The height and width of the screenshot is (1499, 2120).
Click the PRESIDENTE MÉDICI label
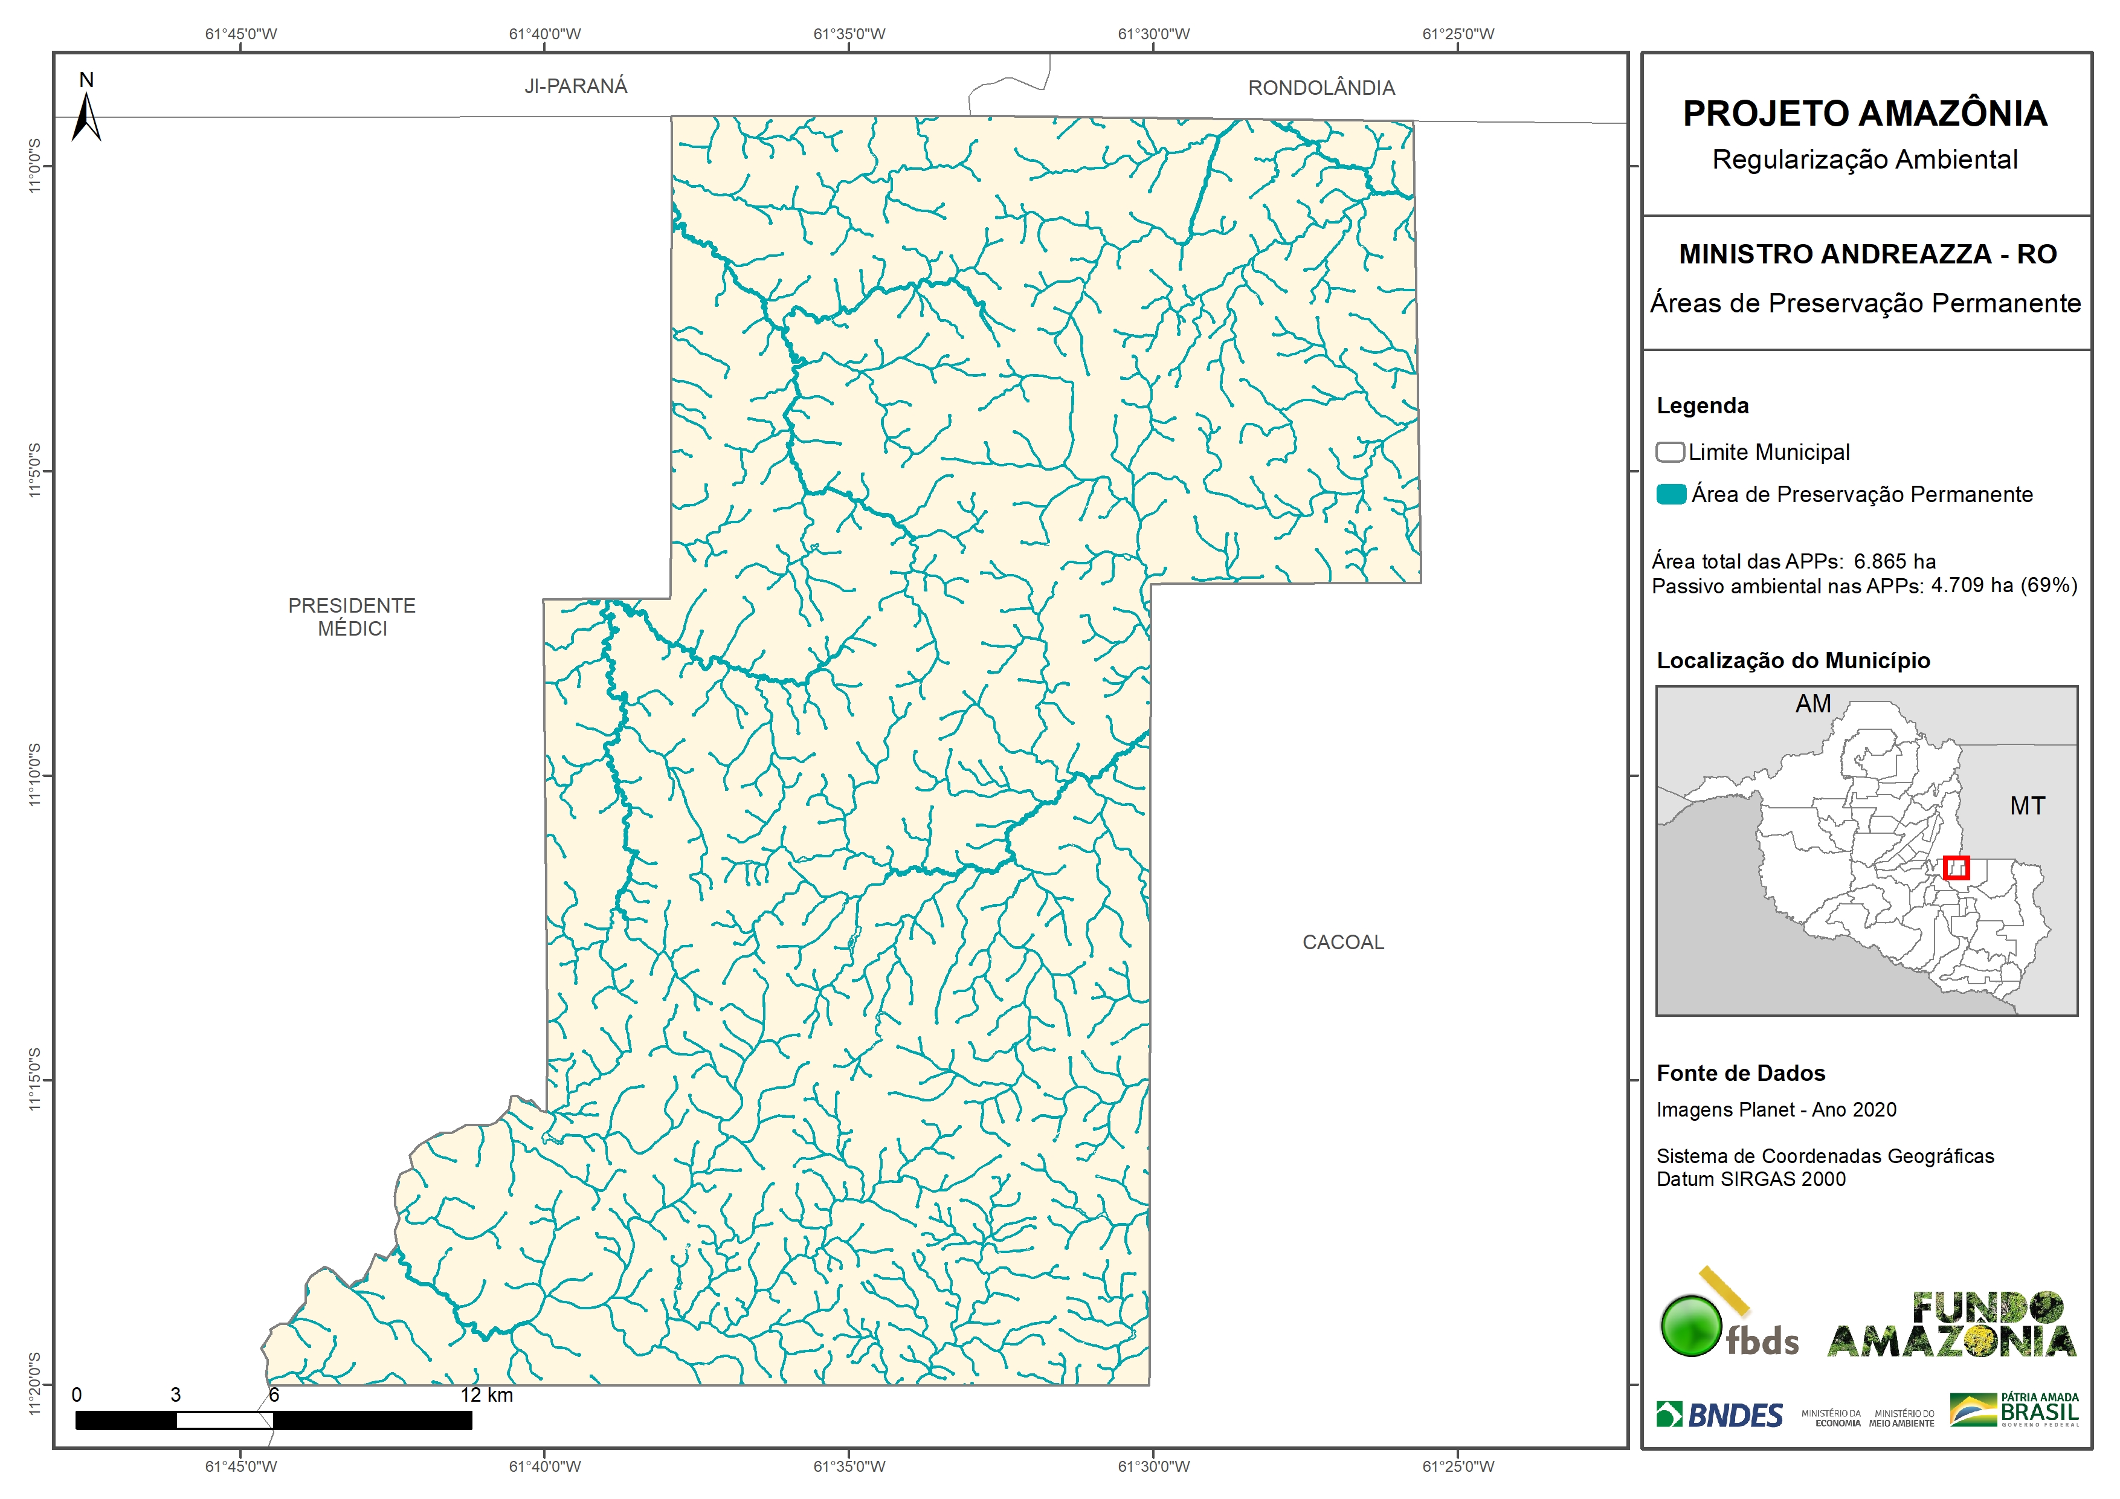352,617
